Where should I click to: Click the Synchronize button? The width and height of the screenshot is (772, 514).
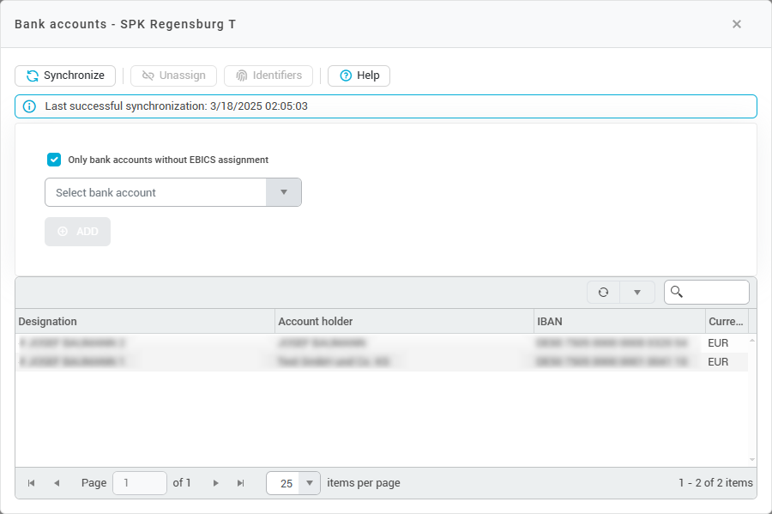pos(65,76)
